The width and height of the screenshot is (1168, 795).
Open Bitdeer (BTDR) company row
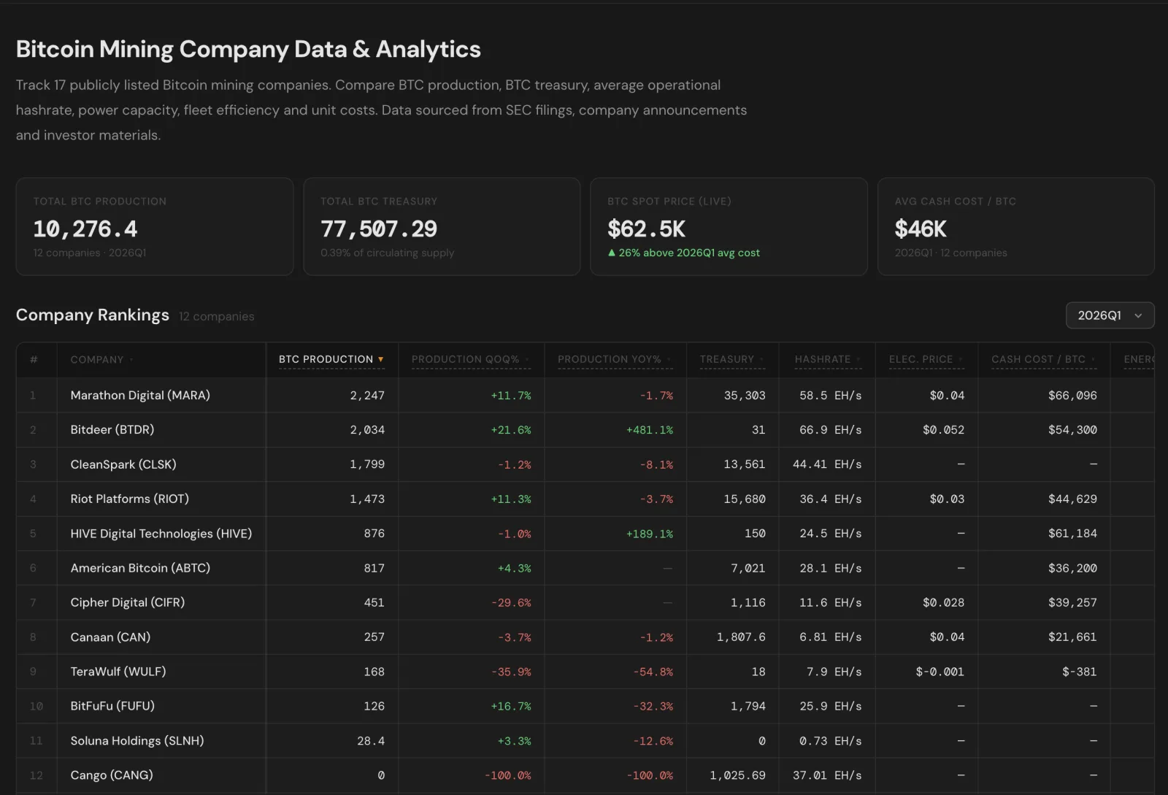click(x=585, y=430)
